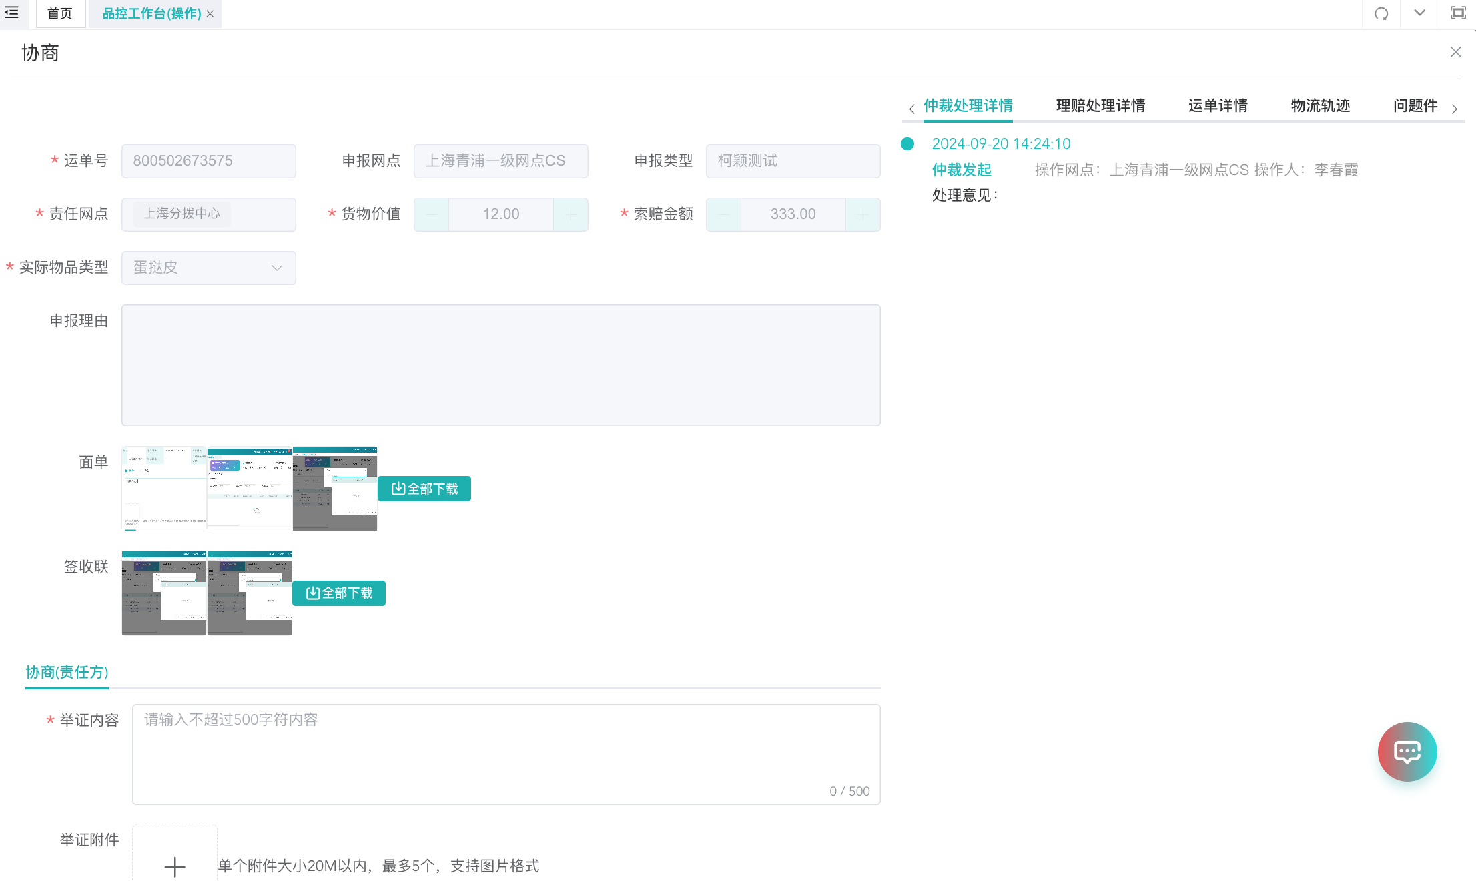Open first 面单 thumbnail image
This screenshot has height=881, width=1476.
[164, 489]
